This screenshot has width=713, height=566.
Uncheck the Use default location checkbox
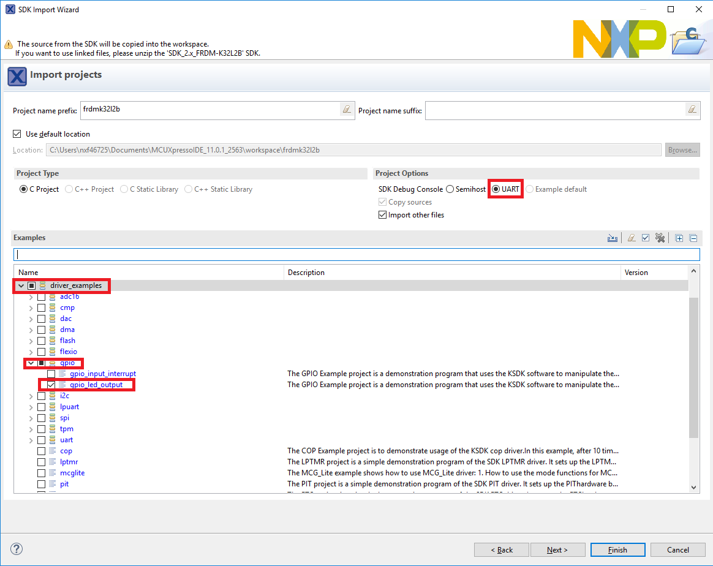click(17, 134)
